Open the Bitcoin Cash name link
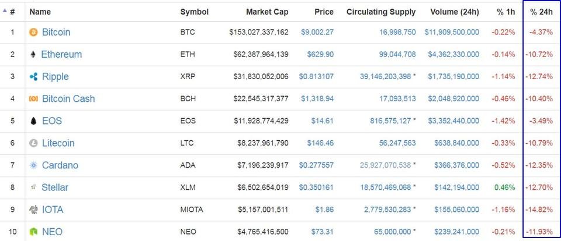This screenshot has width=561, height=241. tap(68, 99)
